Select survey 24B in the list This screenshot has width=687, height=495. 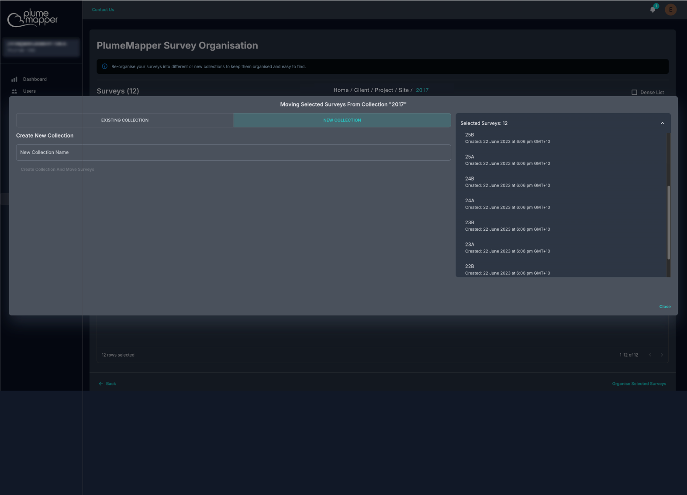507,182
